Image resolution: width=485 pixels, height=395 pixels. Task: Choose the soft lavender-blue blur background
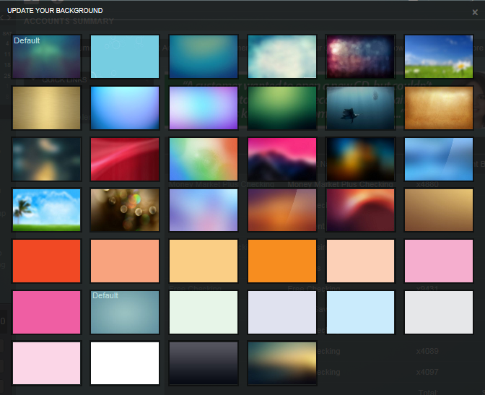[x=204, y=210]
